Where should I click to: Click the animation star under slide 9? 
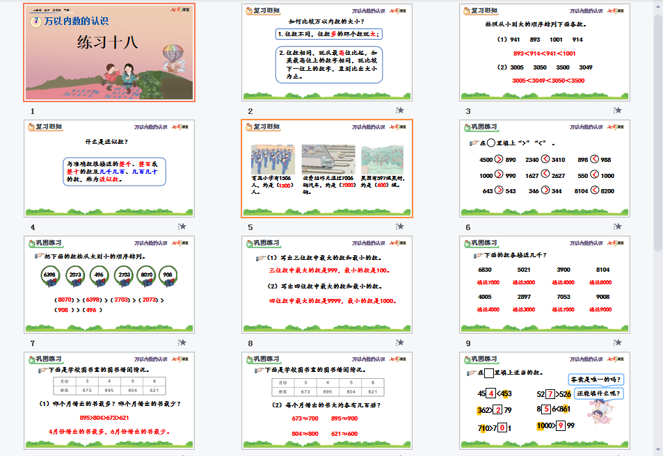pyautogui.click(x=617, y=343)
